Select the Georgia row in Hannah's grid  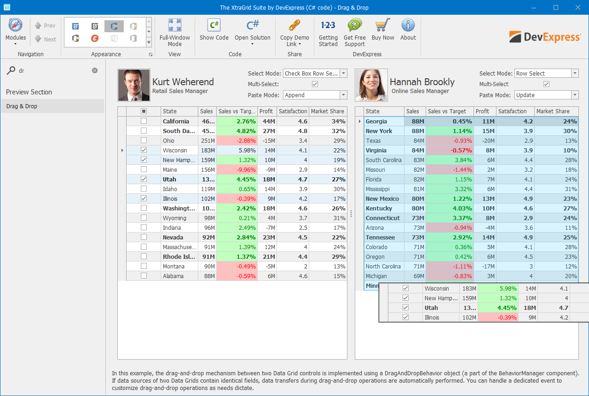pos(471,121)
